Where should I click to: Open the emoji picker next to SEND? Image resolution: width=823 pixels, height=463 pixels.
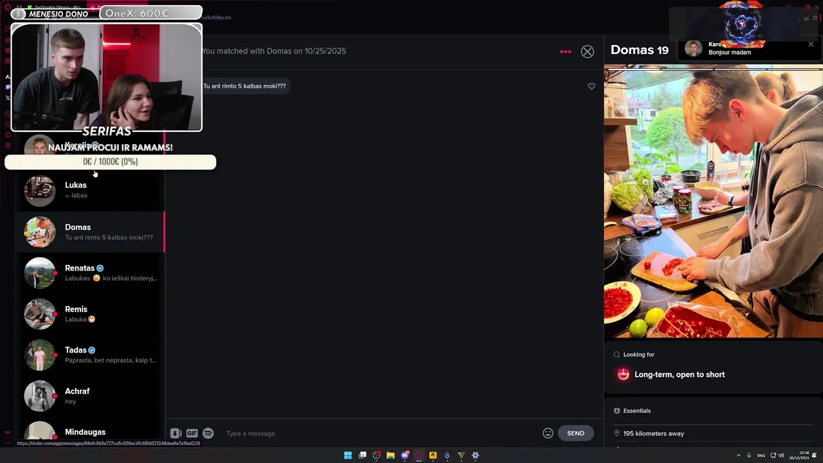coord(548,433)
